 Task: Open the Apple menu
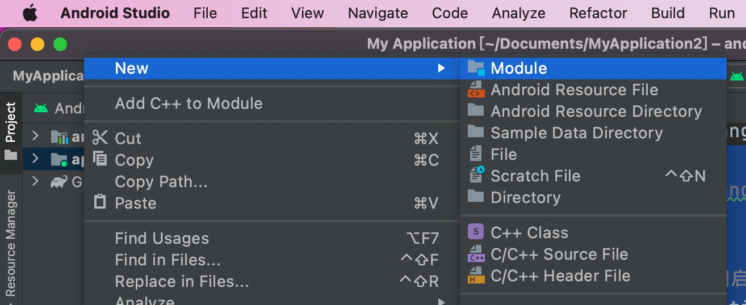click(x=31, y=13)
